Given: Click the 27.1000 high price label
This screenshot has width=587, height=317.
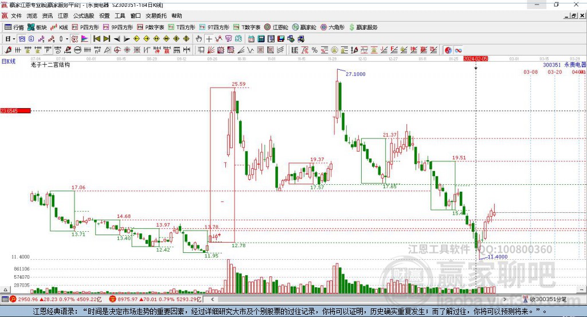Looking at the screenshot, I should pyautogui.click(x=355, y=74).
